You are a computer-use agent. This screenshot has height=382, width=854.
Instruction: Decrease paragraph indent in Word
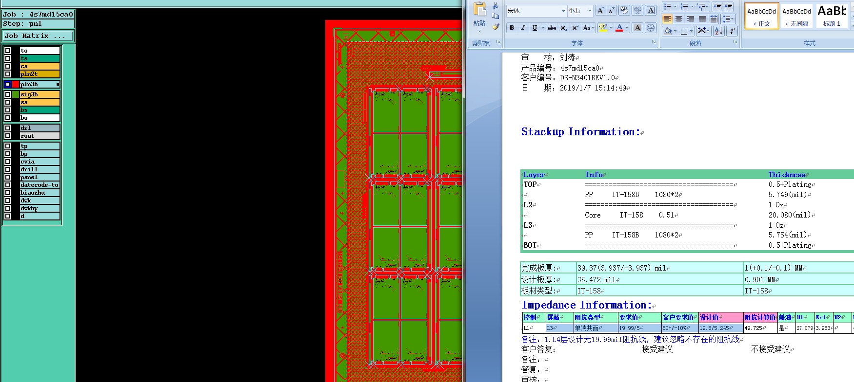click(x=717, y=6)
